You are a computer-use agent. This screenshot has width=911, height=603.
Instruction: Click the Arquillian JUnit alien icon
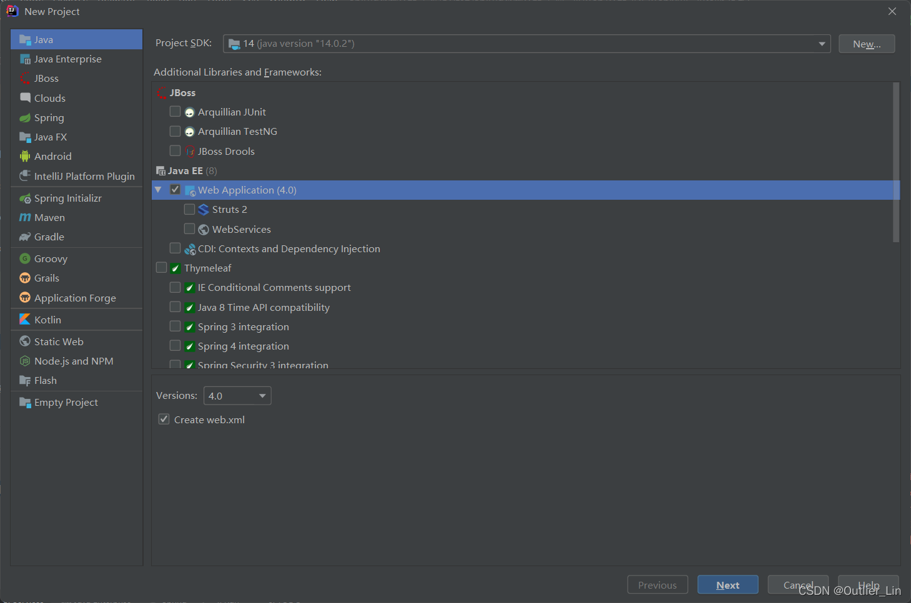tap(190, 113)
